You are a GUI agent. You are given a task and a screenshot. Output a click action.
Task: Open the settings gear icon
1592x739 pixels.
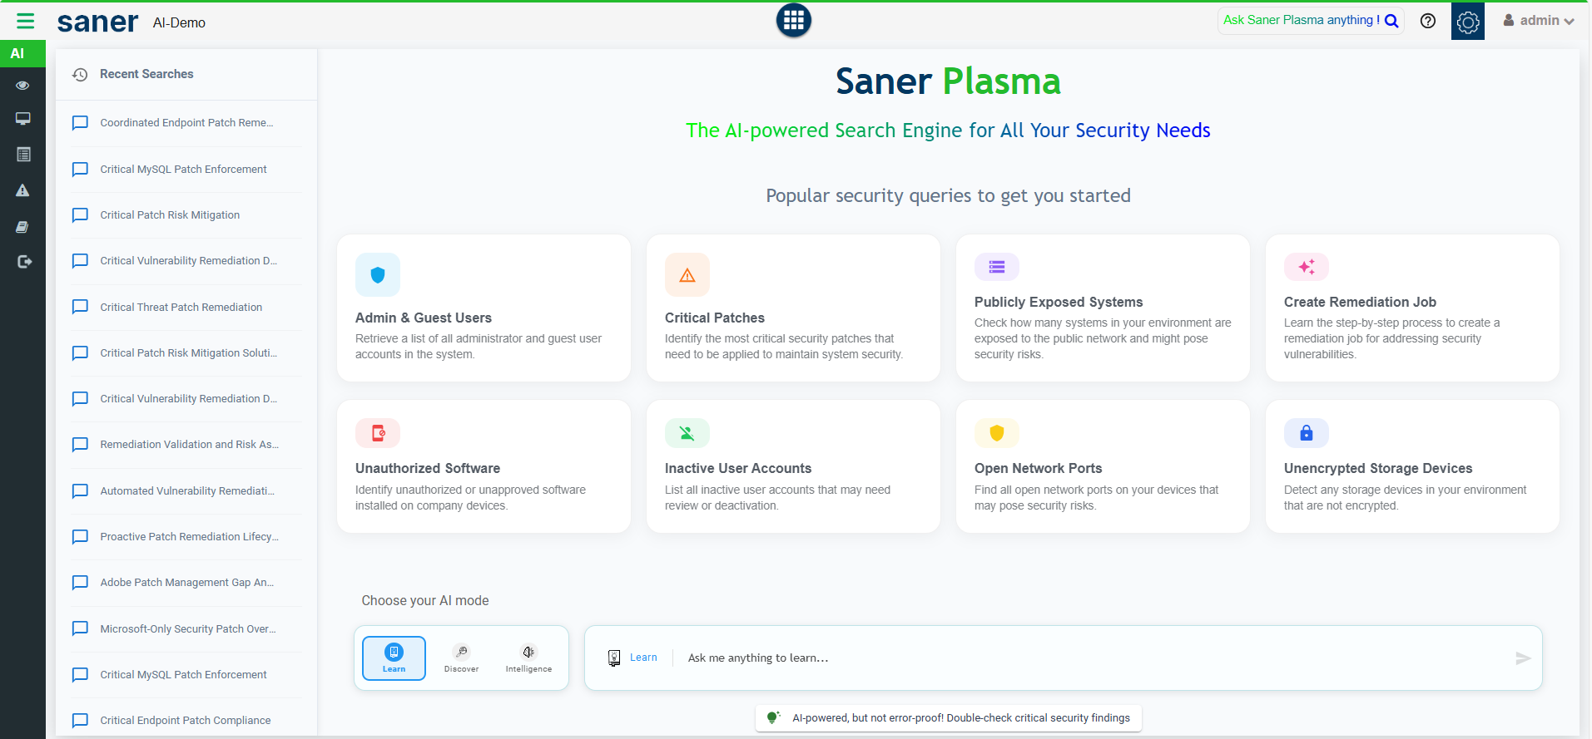pos(1468,21)
